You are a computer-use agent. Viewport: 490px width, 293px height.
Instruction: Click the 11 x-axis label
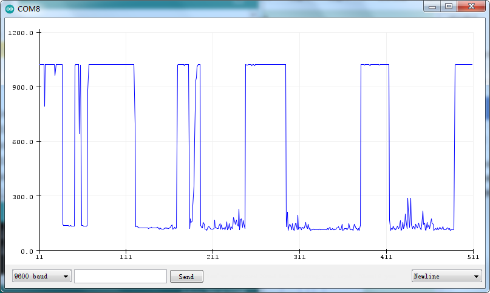coord(39,257)
